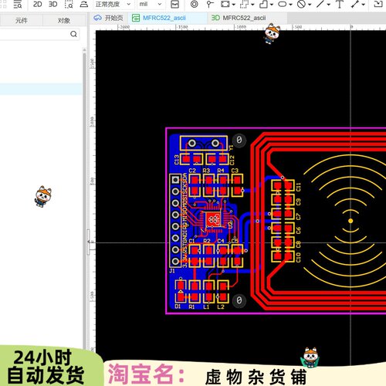Expand the line tool dropdown arrow
The image size is (386, 386).
[329, 5]
